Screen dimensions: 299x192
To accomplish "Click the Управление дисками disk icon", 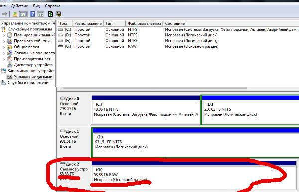I will [x=10, y=77].
